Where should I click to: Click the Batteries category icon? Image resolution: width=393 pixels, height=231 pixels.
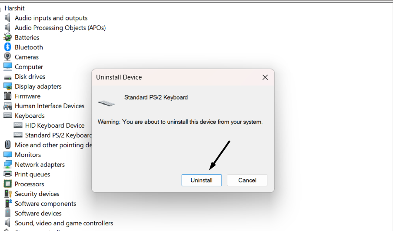tap(7, 37)
